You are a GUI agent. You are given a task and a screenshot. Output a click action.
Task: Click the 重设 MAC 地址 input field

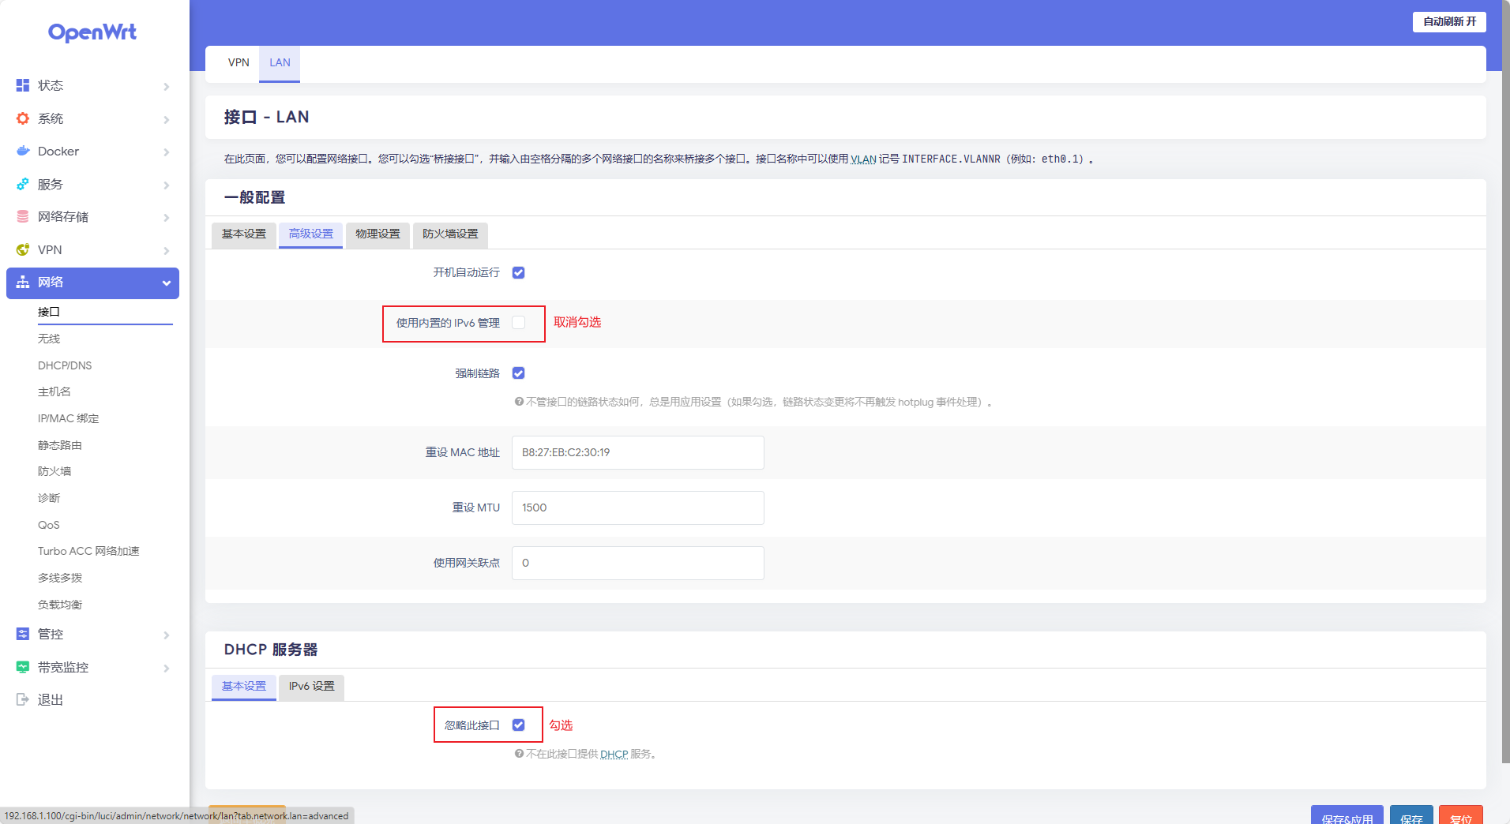[637, 453]
